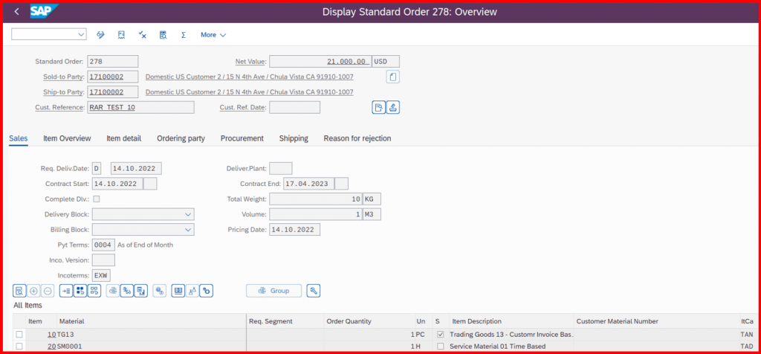The image size is (761, 354).
Task: Click the Contract End date field
Action: click(x=309, y=184)
